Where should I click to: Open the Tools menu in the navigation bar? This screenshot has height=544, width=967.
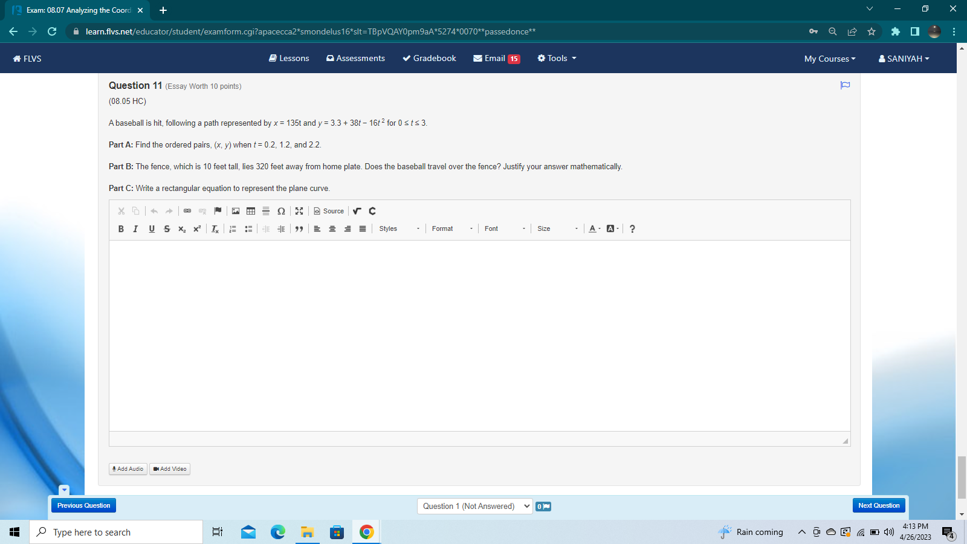(555, 58)
